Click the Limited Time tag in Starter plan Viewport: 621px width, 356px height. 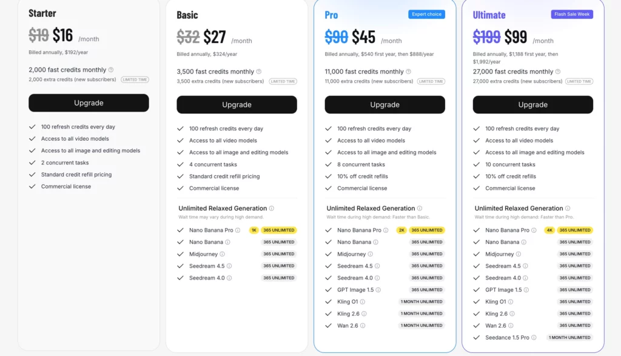tap(135, 79)
